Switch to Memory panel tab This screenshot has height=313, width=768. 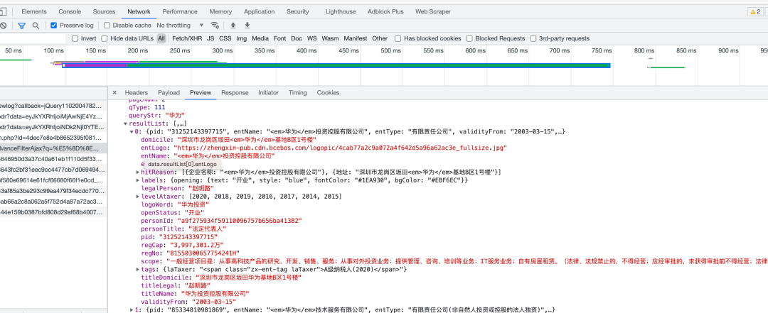(x=221, y=12)
